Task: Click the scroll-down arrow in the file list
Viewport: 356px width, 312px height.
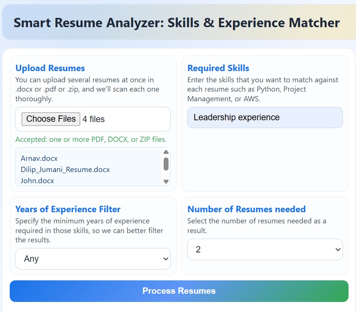Action: (x=166, y=181)
